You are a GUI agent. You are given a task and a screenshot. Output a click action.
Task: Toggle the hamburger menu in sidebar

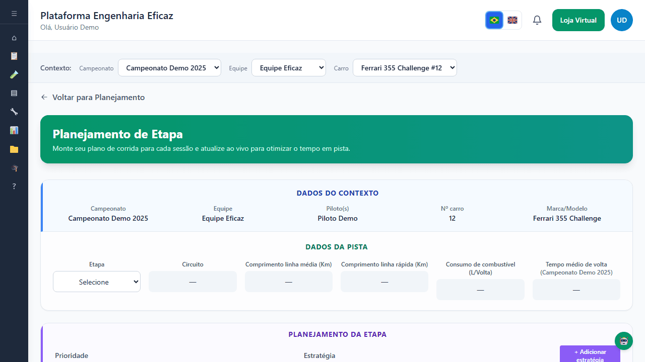(x=14, y=14)
